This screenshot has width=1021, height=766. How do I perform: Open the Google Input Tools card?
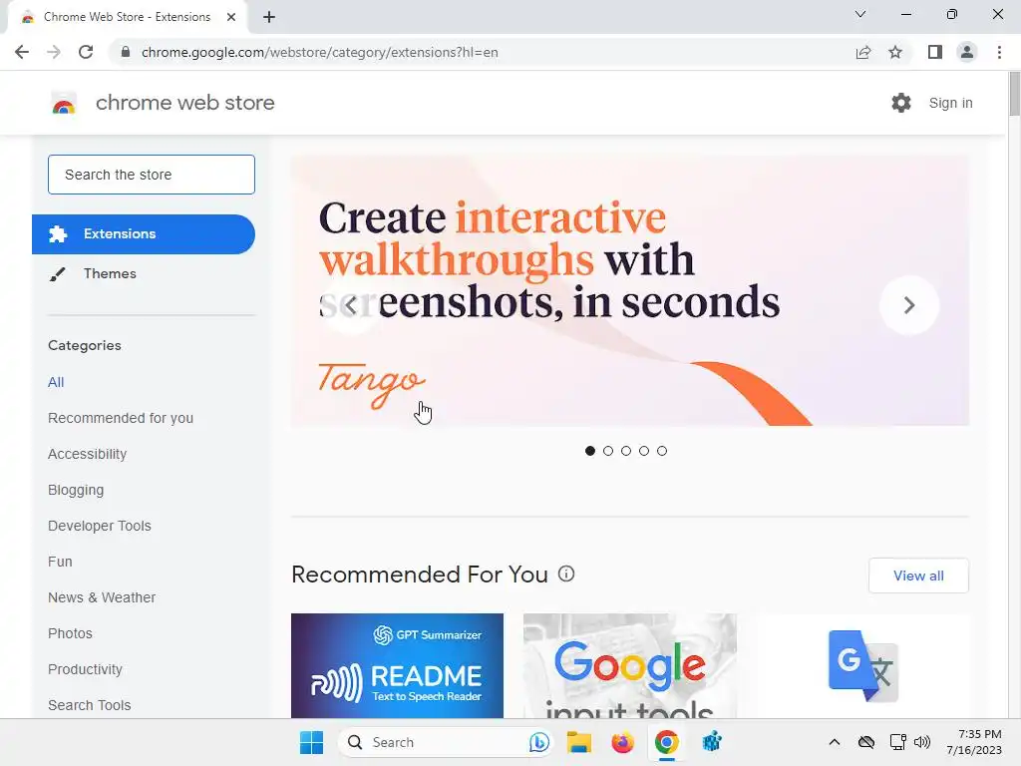pos(630,665)
